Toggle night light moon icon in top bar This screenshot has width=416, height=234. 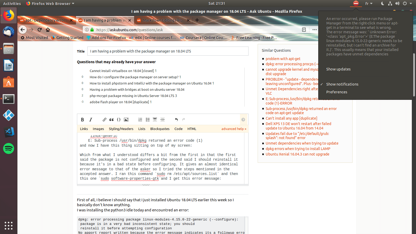382,4
